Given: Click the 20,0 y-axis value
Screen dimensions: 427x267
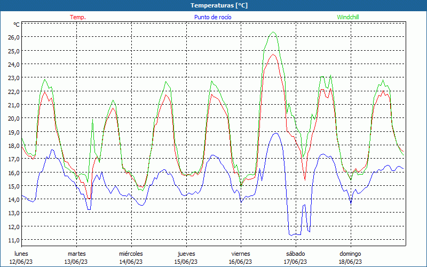Looking at the screenshot, I should click(14, 119).
